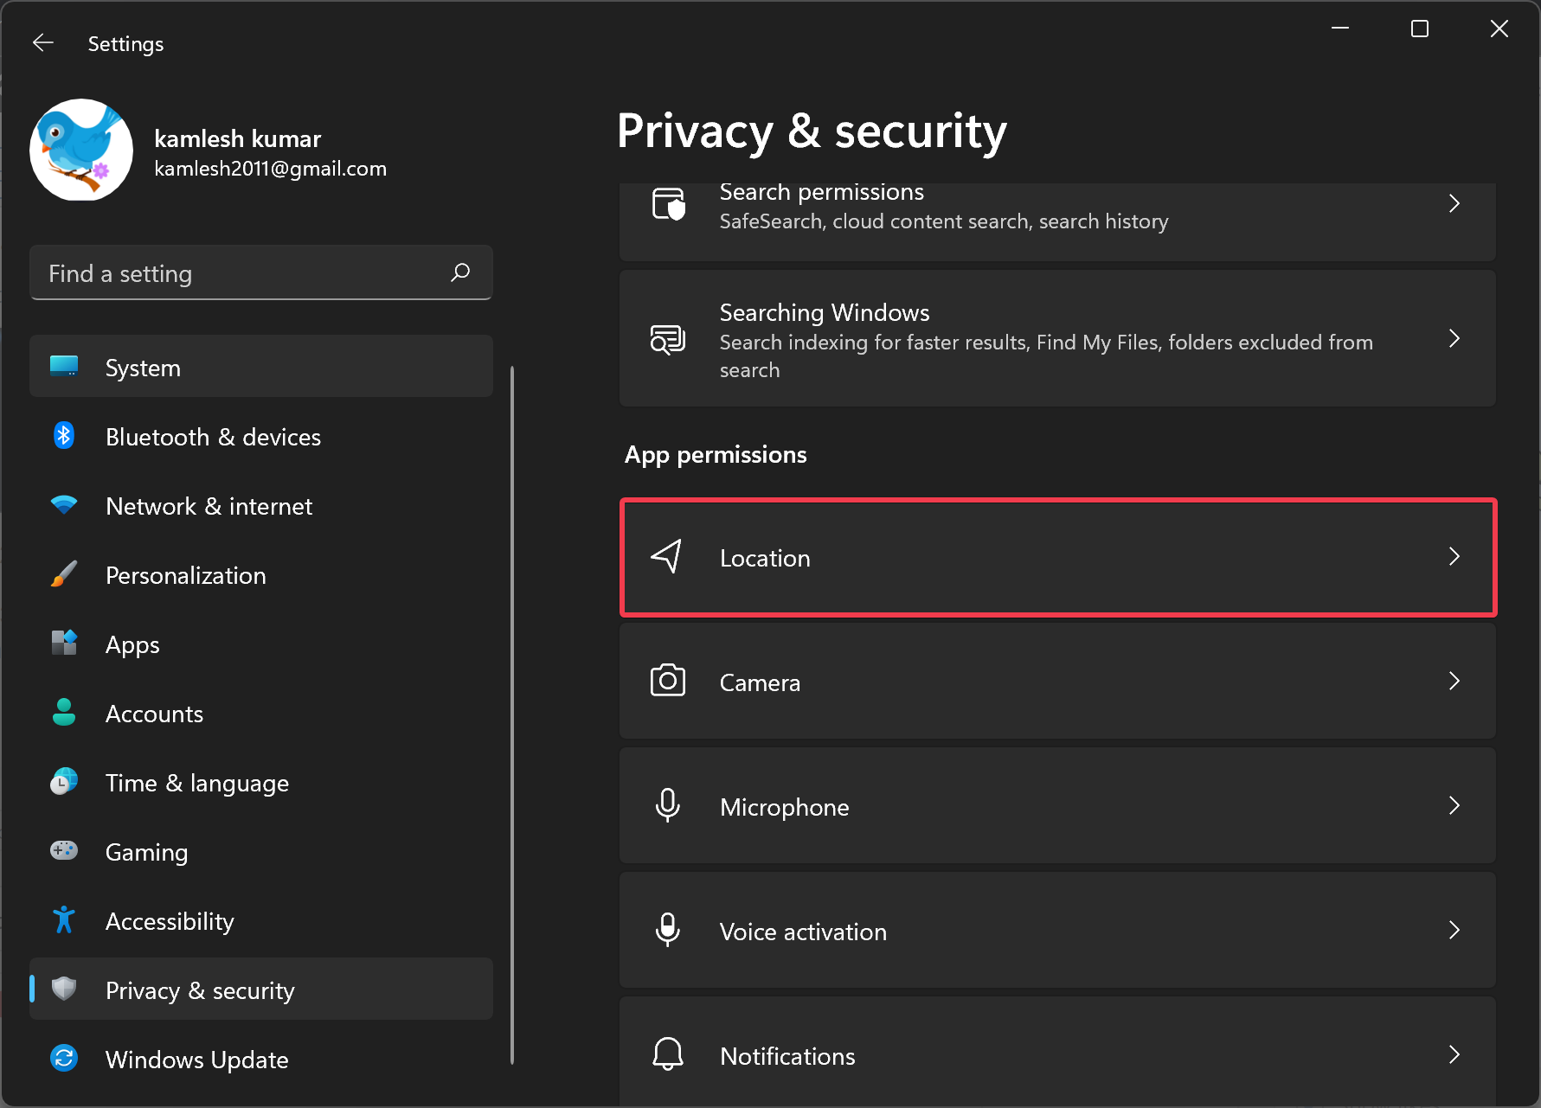Select Accounts in the sidebar
This screenshot has height=1108, width=1541.
261,713
